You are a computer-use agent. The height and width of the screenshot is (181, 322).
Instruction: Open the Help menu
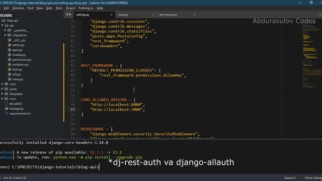(x=100, y=8)
